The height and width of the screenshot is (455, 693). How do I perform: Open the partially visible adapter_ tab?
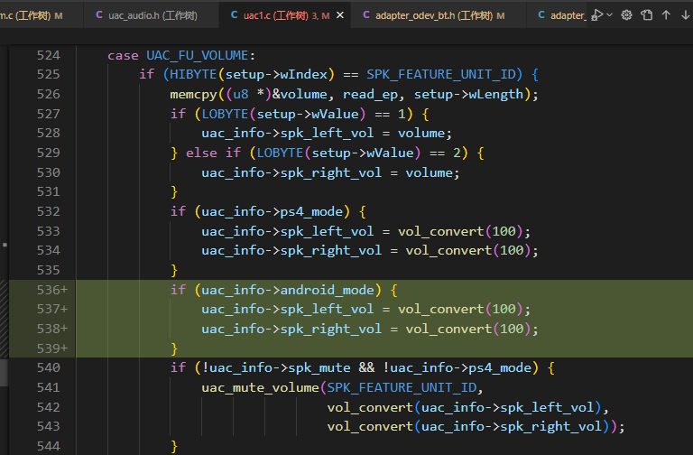coord(558,15)
